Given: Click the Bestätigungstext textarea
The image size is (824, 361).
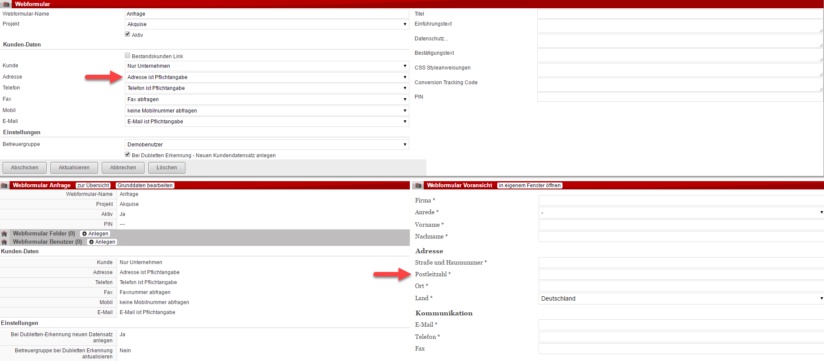Looking at the screenshot, I should [x=680, y=55].
